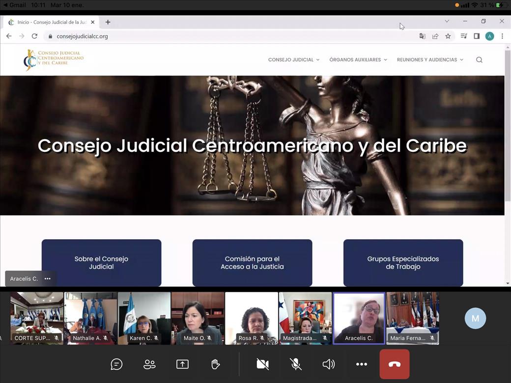Viewport: 511px width, 383px height.
Task: Return to Gmail via status bar back link
Action: click(x=15, y=5)
